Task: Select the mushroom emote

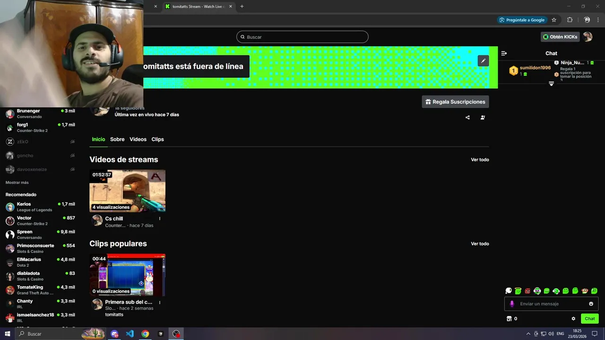Action: point(585,291)
